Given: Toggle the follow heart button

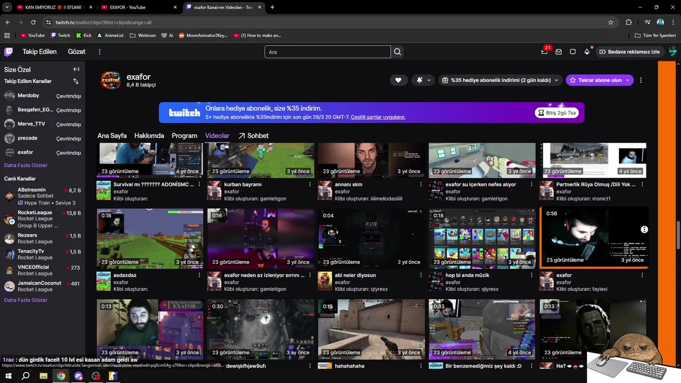Looking at the screenshot, I should (x=398, y=80).
